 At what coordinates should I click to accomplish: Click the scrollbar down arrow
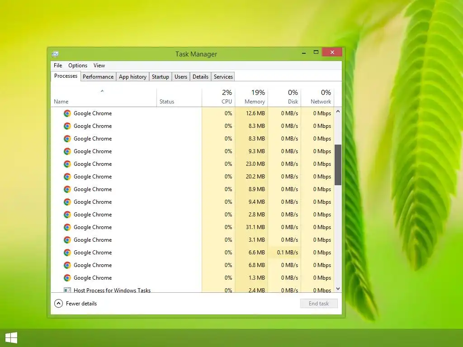pyautogui.click(x=338, y=289)
